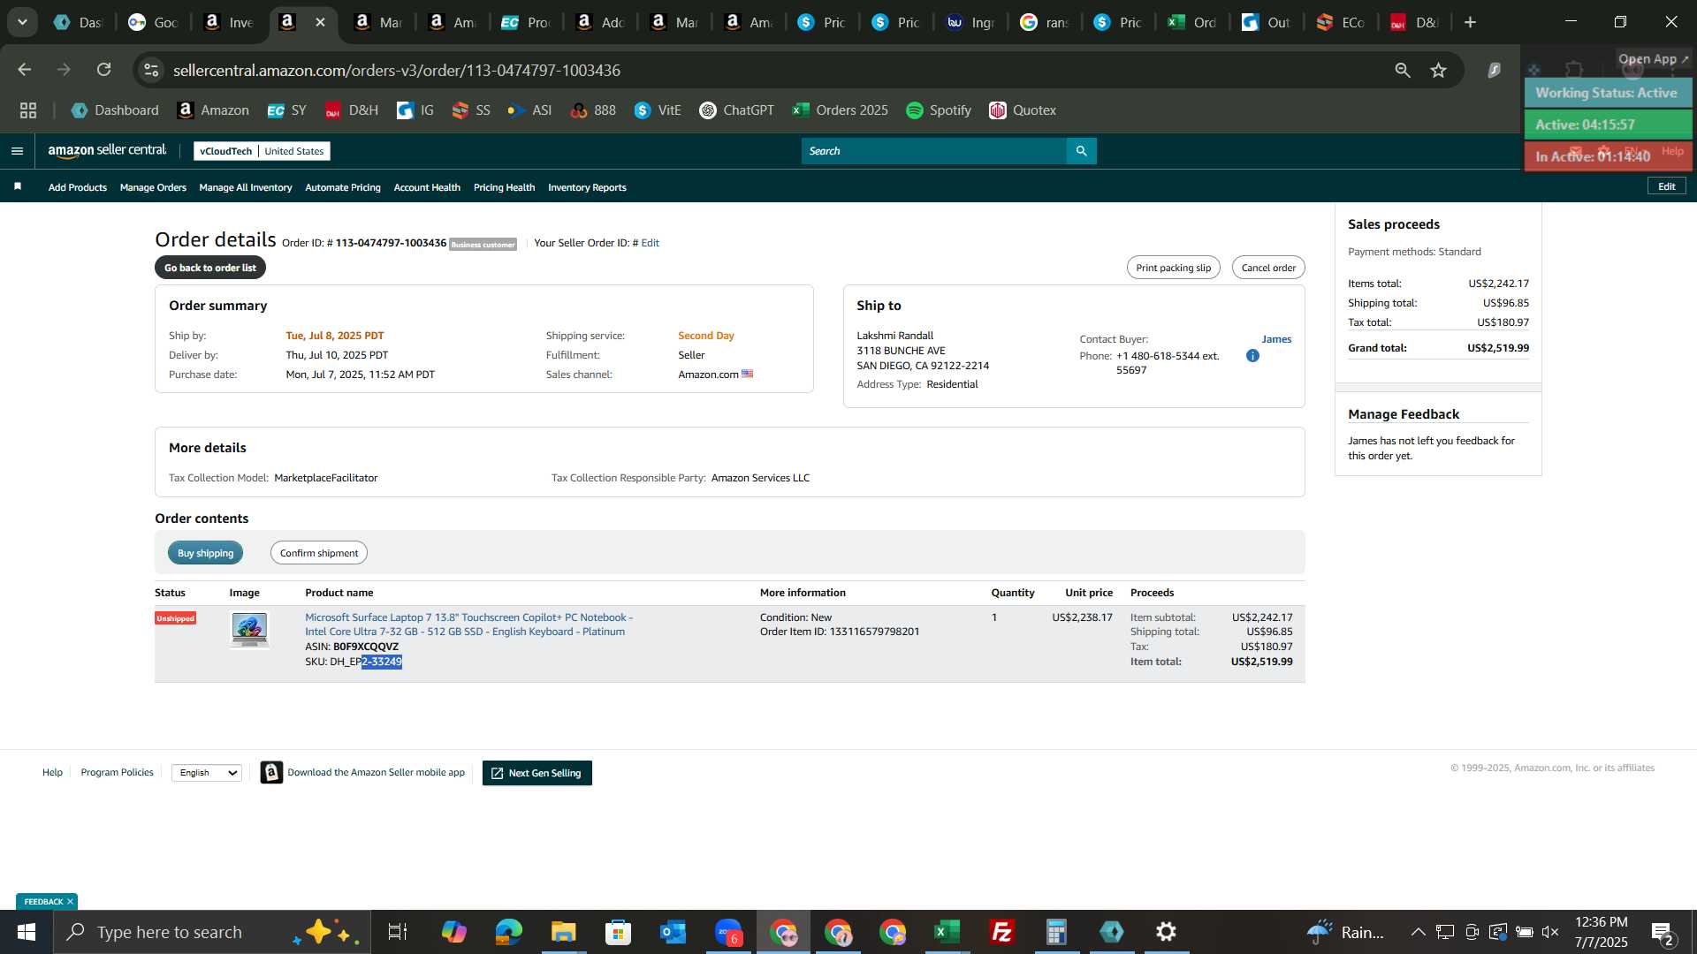Open Manage All Inventory menu item
Viewport: 1697px width, 954px height.
click(246, 187)
